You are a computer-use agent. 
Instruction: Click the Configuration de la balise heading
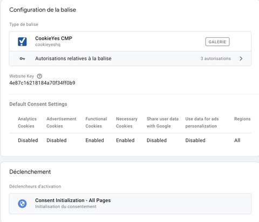[x=43, y=10]
